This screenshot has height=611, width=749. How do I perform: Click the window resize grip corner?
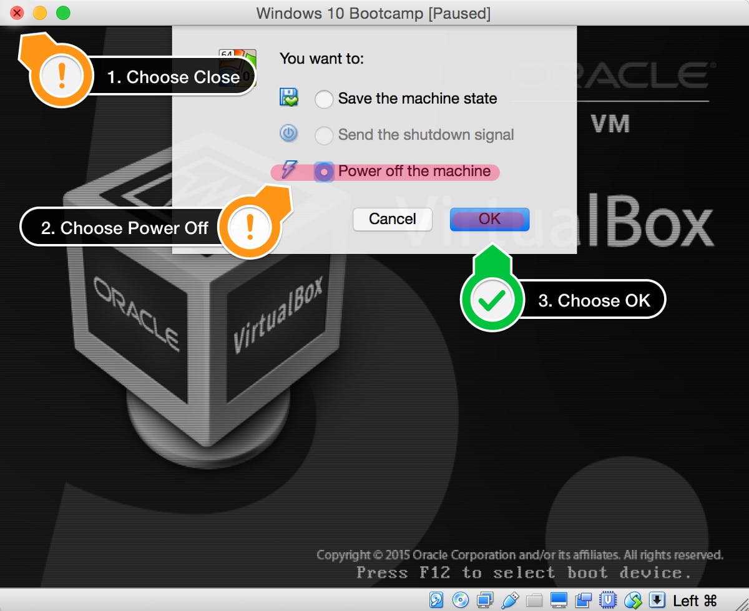pyautogui.click(x=742, y=604)
